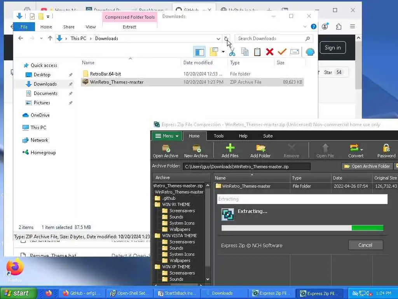Select WIN VISTA THEME folder in archive tree
This screenshot has width=398, height=299.
point(179,236)
